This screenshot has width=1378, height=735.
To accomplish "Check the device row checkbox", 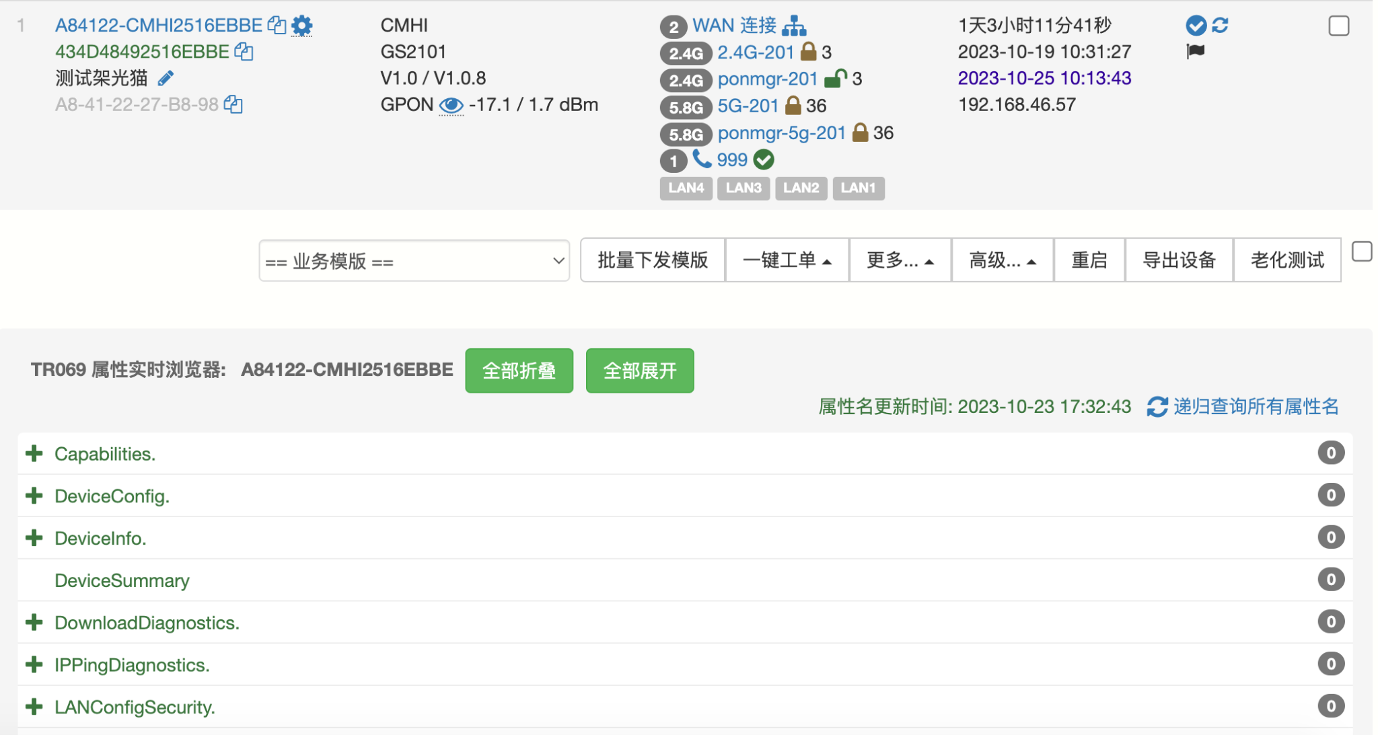I will tap(1338, 26).
